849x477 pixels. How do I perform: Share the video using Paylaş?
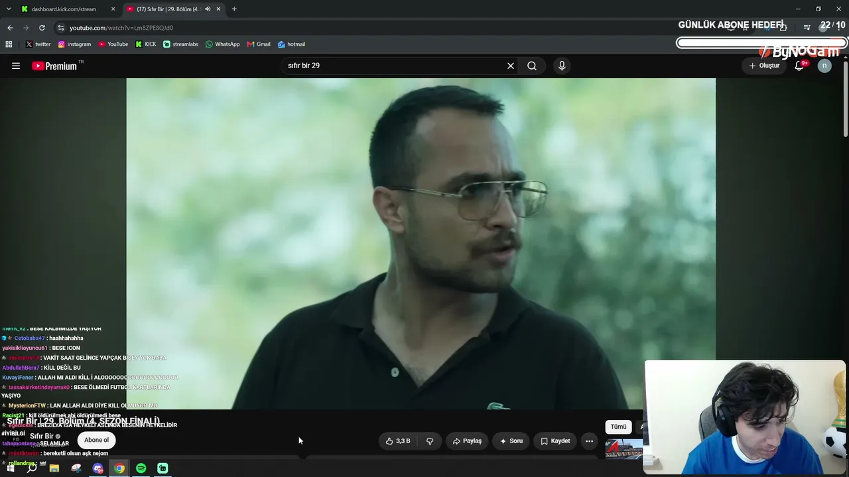point(467,441)
